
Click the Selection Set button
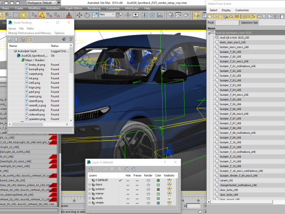[x=249, y=23]
